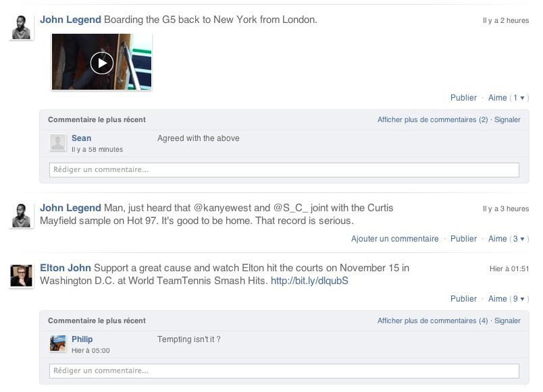The width and height of the screenshot is (543, 392).
Task: Click inside Rédiger un commentaire under the video
Action: coord(284,169)
